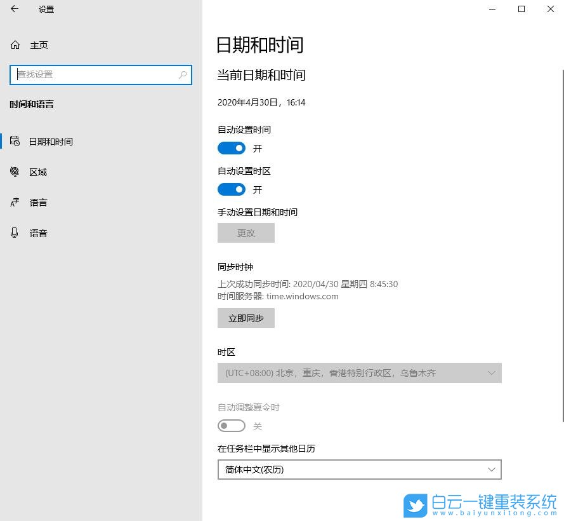Turn off 自动设置时区
Viewport: 564px width, 521px height.
(232, 189)
